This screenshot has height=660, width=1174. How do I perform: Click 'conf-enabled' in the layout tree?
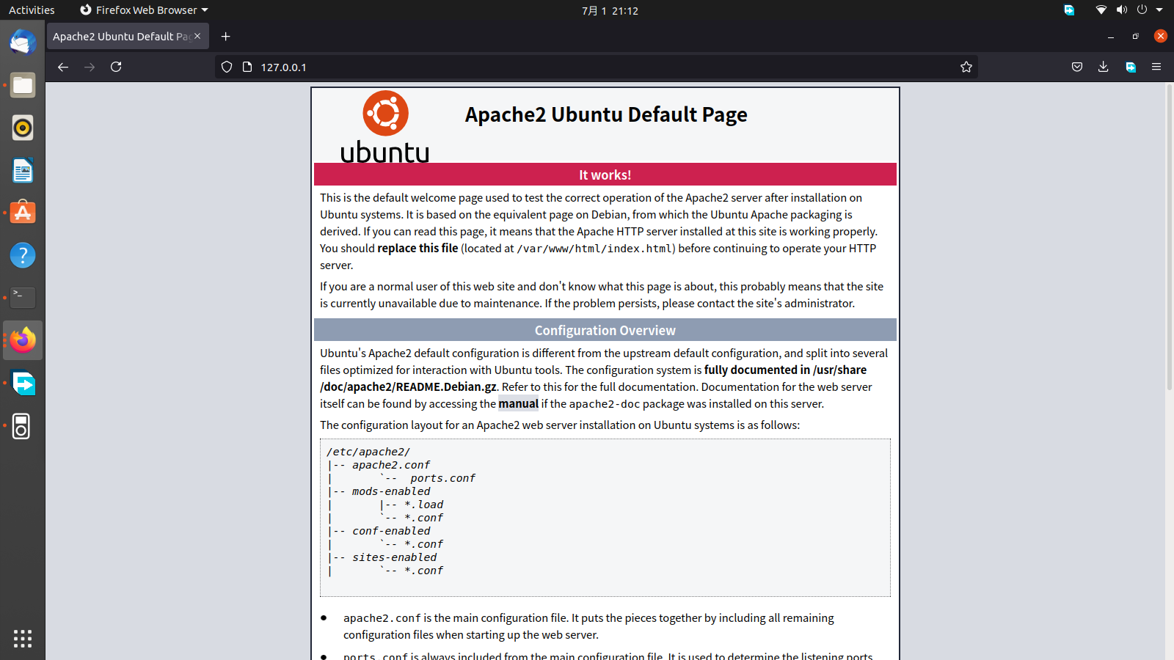tap(391, 531)
